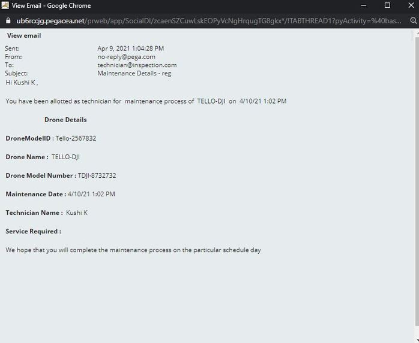Click Drone Model Number value TDJI-8732732
The width and height of the screenshot is (419, 343).
click(97, 175)
